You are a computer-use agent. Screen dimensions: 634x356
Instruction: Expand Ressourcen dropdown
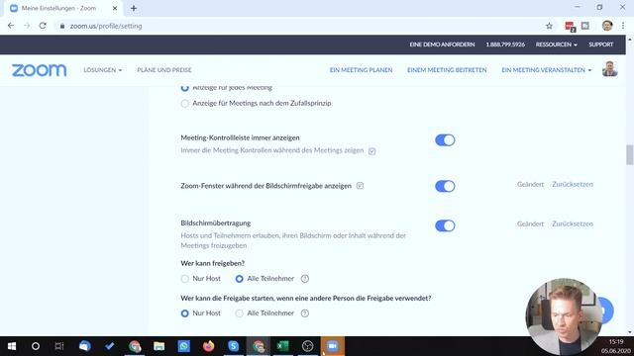[557, 44]
